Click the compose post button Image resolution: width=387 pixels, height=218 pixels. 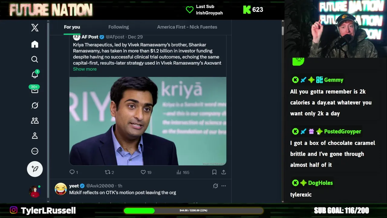[35, 169]
